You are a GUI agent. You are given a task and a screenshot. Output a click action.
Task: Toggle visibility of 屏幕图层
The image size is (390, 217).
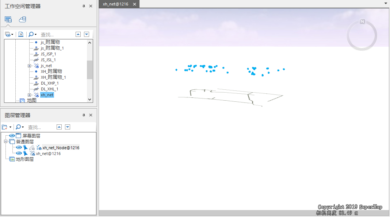coord(12,136)
